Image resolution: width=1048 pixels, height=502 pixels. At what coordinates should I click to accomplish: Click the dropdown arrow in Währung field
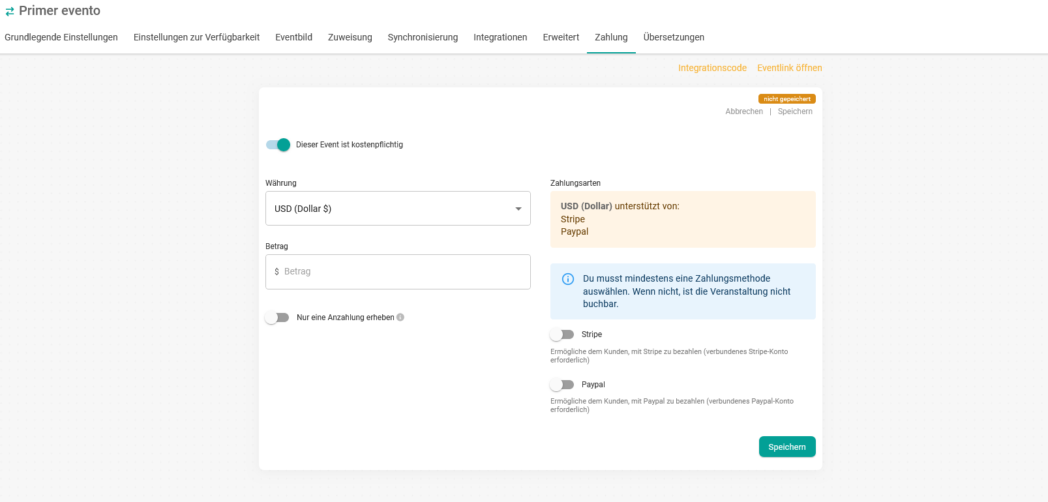pos(518,209)
